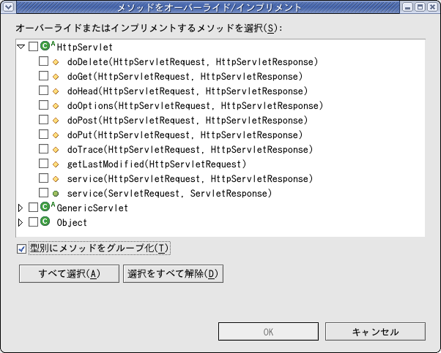Check the service(HttpServletRequest, HttpServletResponse) checkbox

point(44,178)
